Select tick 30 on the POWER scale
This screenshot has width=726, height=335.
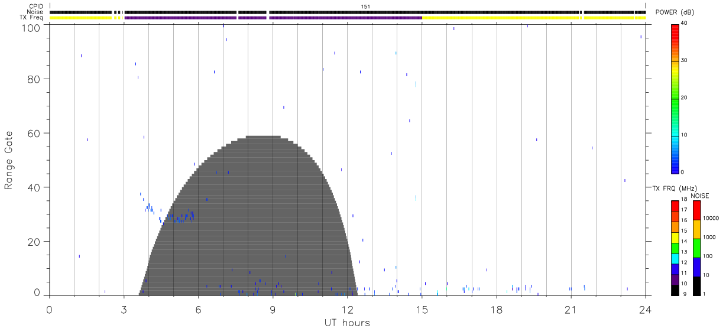click(x=685, y=61)
